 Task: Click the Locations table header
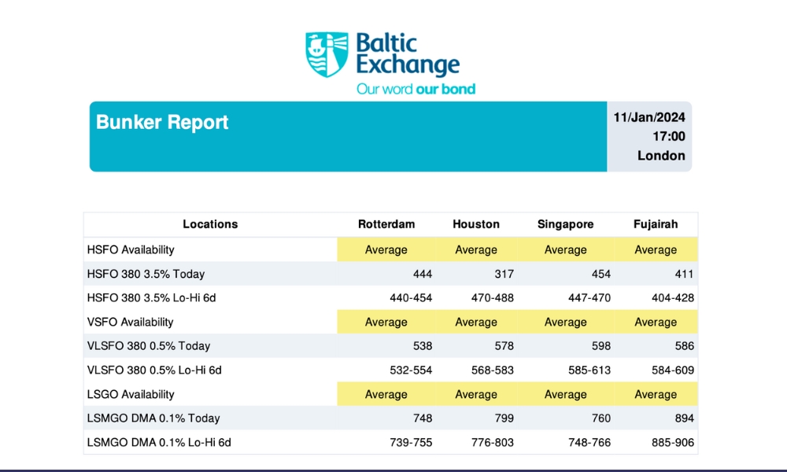(210, 224)
